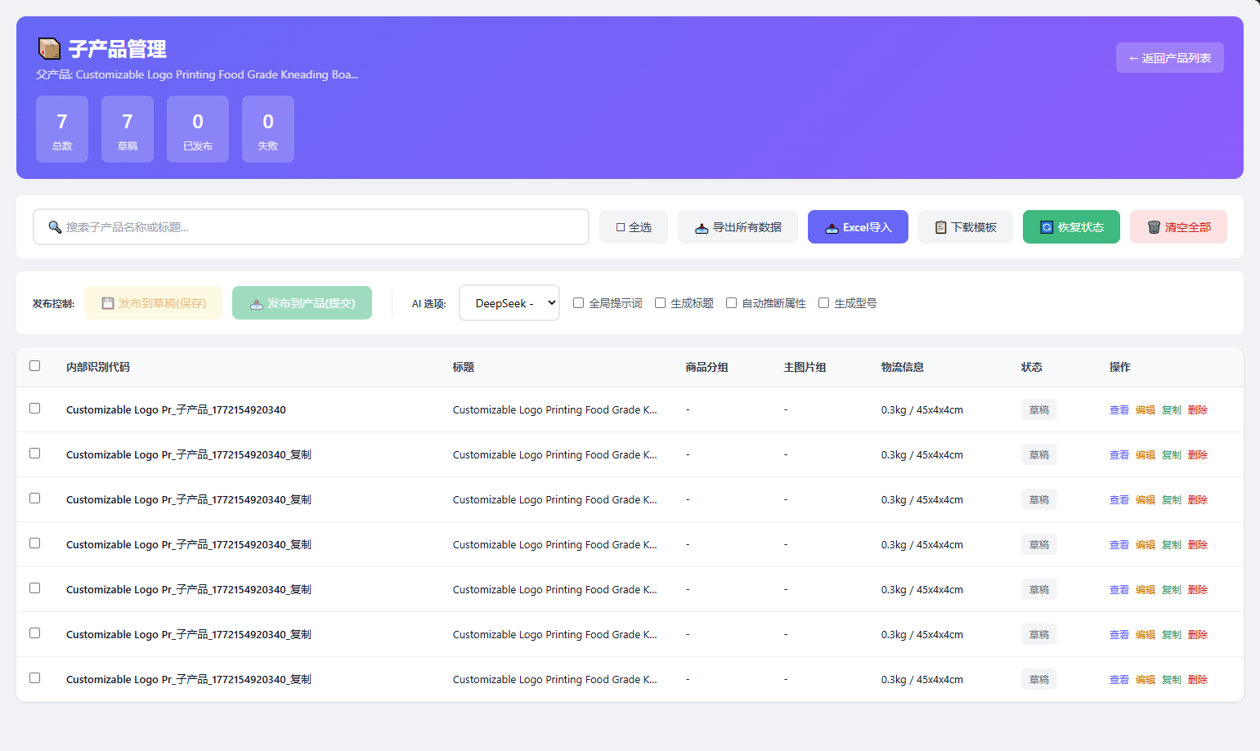The height and width of the screenshot is (751, 1260).
Task: Click the green 恢复状态 button
Action: click(1071, 227)
